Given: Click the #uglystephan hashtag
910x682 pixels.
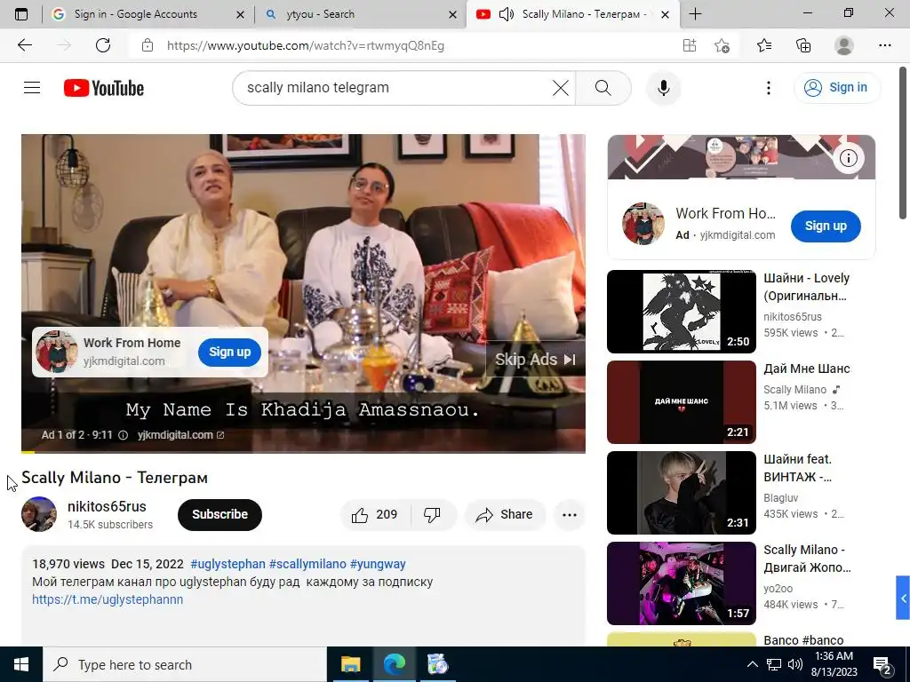Looking at the screenshot, I should [227, 564].
